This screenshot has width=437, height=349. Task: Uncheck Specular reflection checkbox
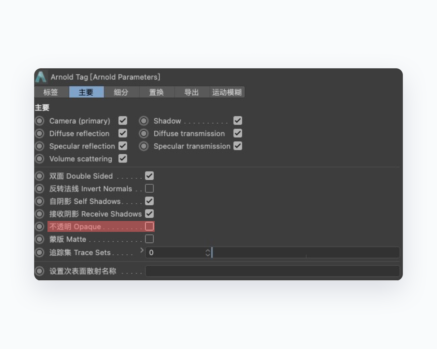(123, 146)
